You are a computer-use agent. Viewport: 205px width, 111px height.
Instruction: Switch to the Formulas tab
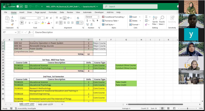(53, 12)
